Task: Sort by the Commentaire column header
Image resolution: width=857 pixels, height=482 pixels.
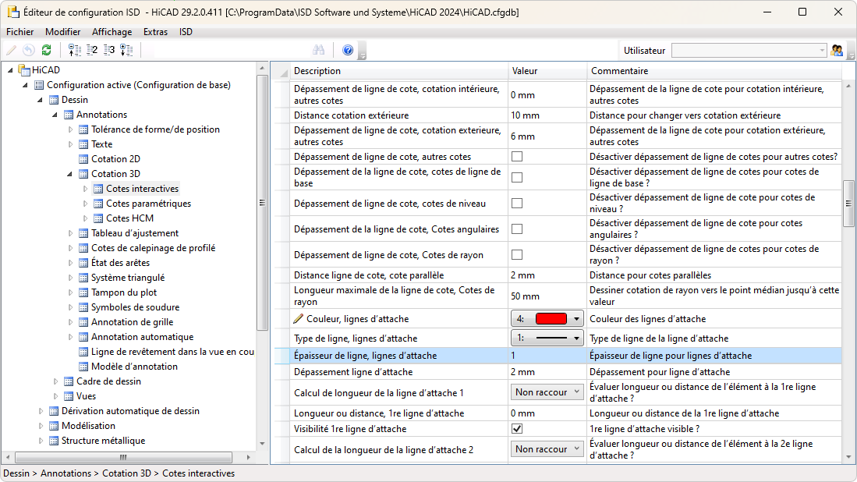Action: [714, 71]
